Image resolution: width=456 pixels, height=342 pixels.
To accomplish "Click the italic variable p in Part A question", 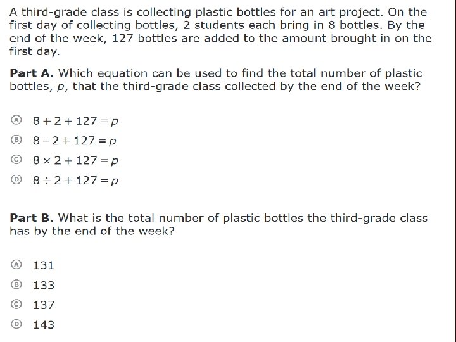I will click(x=61, y=87).
